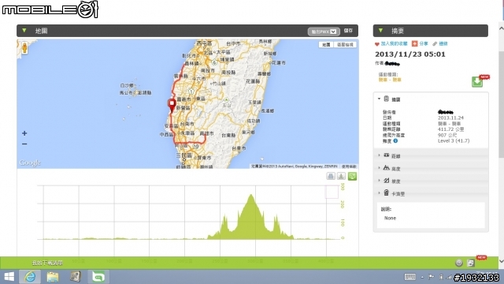The height and width of the screenshot is (284, 504).
Task: Click the 加入我的收藏 link
Action: [394, 43]
